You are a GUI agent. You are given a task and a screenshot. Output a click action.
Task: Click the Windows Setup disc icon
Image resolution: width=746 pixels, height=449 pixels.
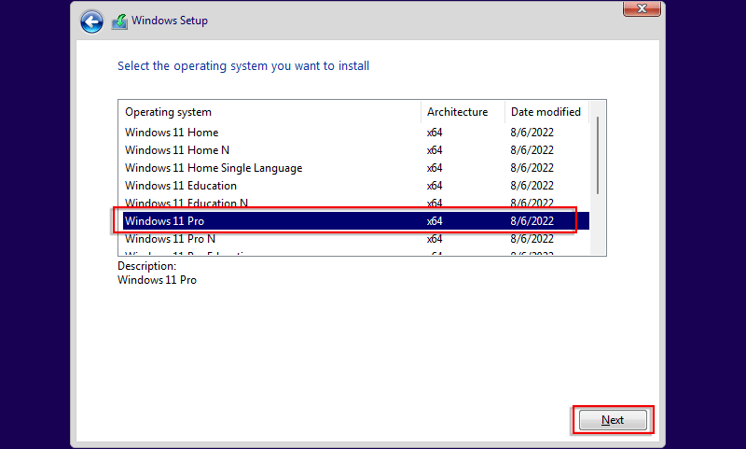119,21
